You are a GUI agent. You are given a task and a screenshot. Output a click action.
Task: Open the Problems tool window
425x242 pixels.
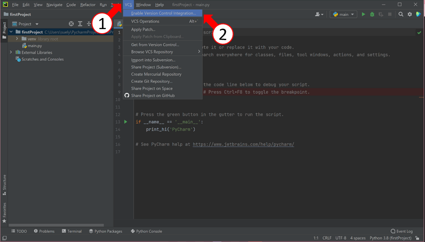pyautogui.click(x=44, y=231)
